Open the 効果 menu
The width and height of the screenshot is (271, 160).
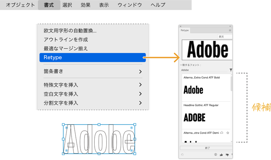(x=86, y=5)
